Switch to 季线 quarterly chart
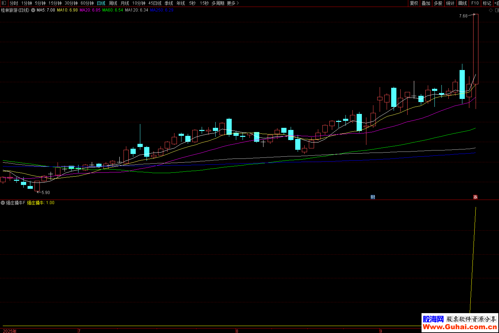Viewport: 499px width, 333px height. (x=169, y=3)
